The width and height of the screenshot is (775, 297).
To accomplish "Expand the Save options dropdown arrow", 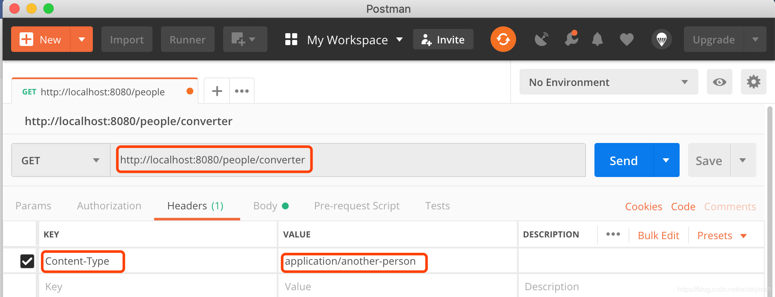I will (x=743, y=160).
